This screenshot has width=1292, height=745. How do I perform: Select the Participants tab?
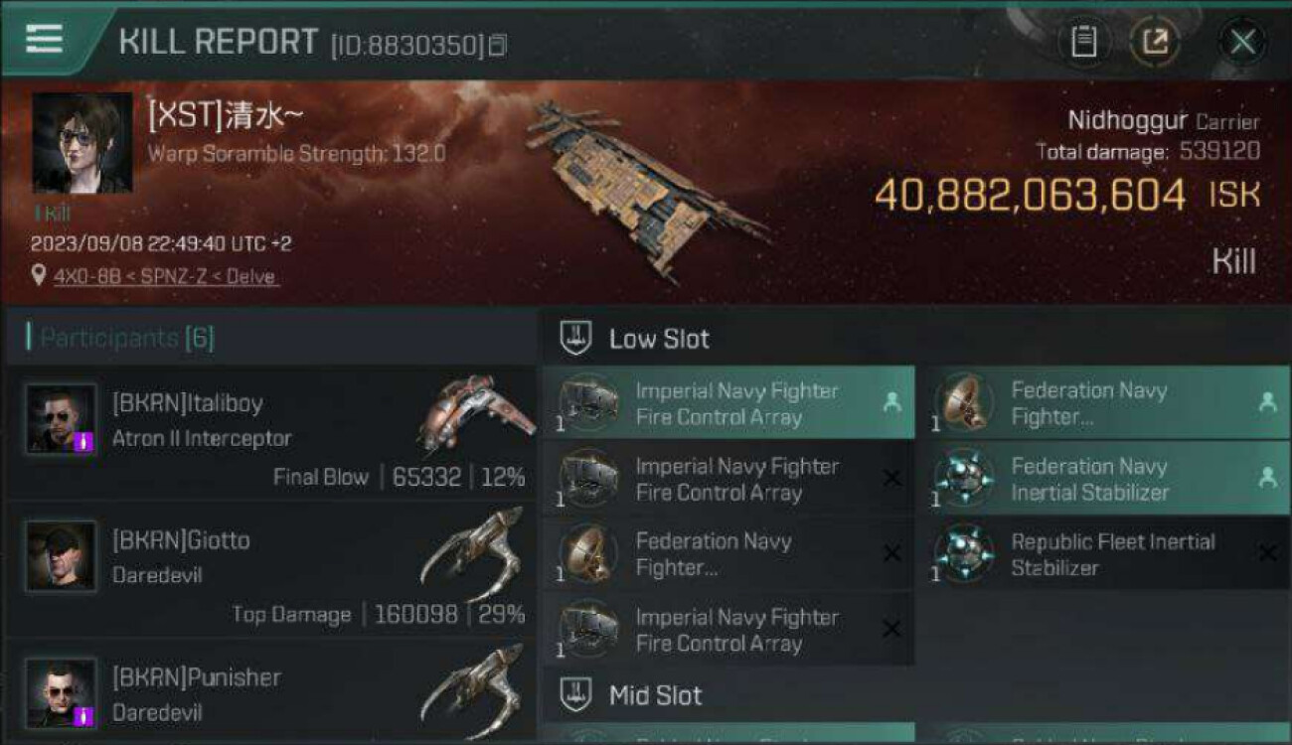[126, 338]
